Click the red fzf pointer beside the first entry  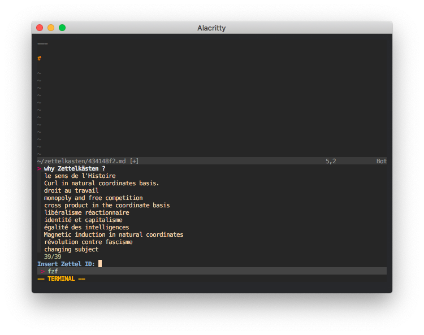point(40,169)
